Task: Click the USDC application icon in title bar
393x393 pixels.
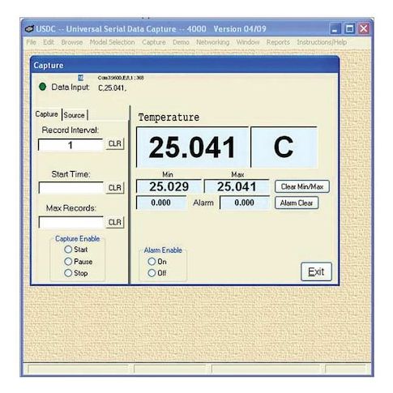Action: [x=29, y=28]
